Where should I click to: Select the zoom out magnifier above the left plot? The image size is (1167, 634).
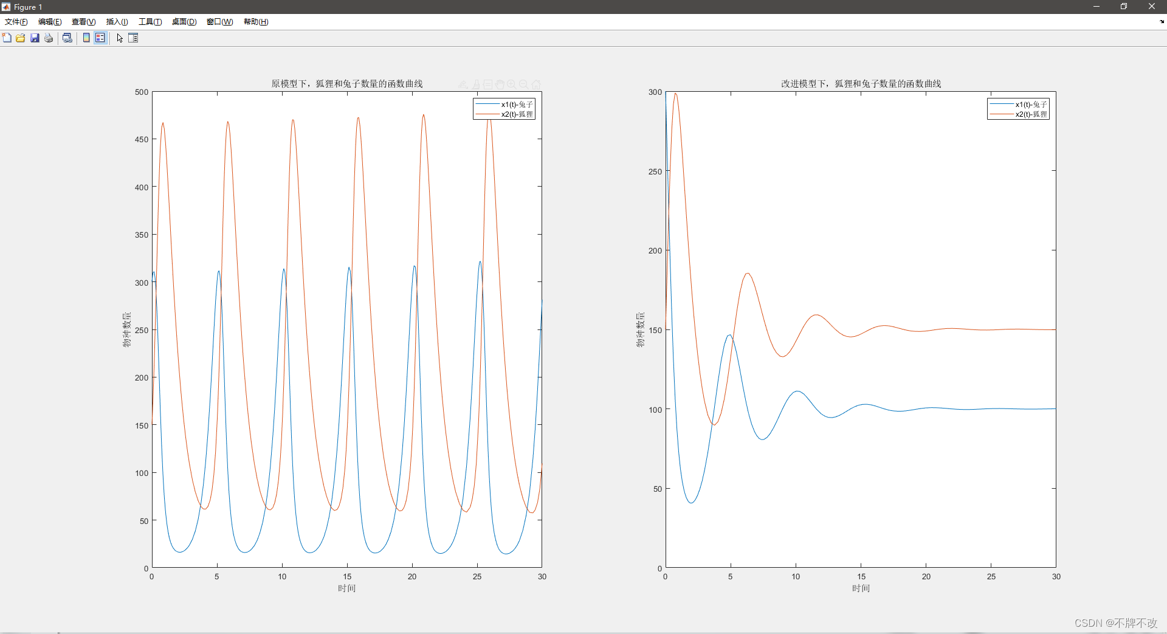click(524, 84)
